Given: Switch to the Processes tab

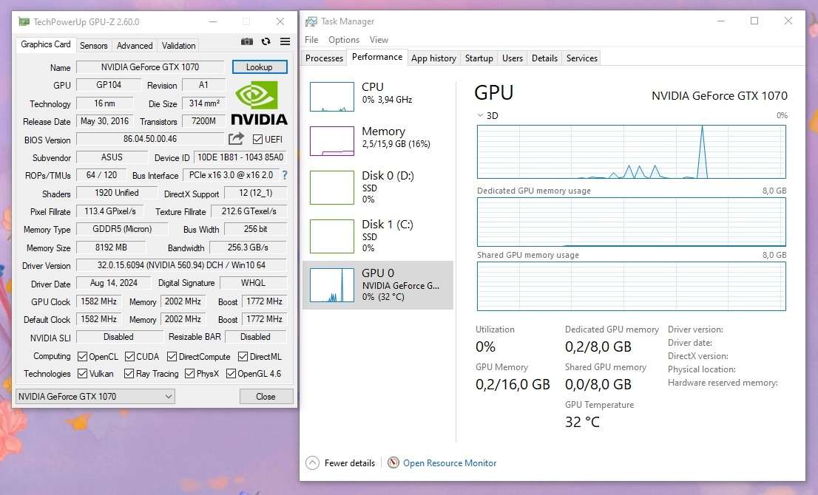Looking at the screenshot, I should pos(323,58).
